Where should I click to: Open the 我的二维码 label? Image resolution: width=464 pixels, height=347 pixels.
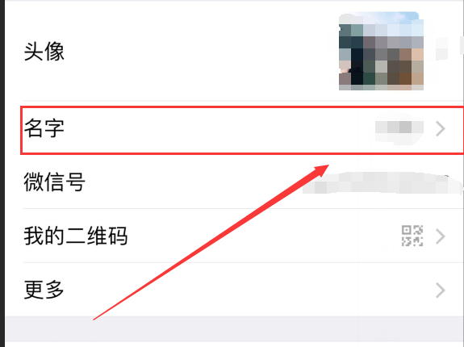76,236
